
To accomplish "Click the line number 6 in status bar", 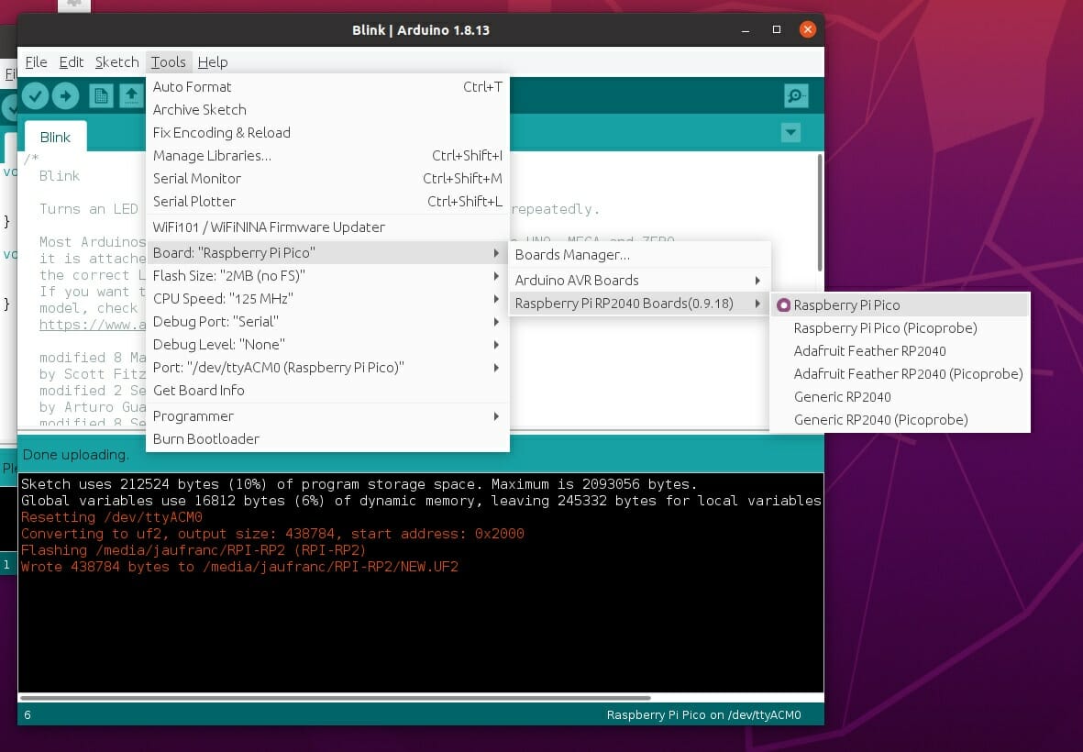I will [x=28, y=714].
